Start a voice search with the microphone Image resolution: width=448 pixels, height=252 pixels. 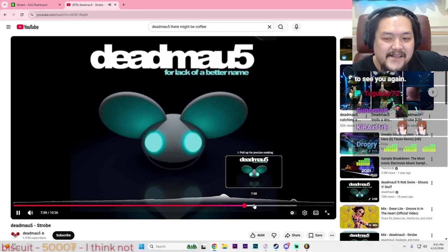(296, 27)
